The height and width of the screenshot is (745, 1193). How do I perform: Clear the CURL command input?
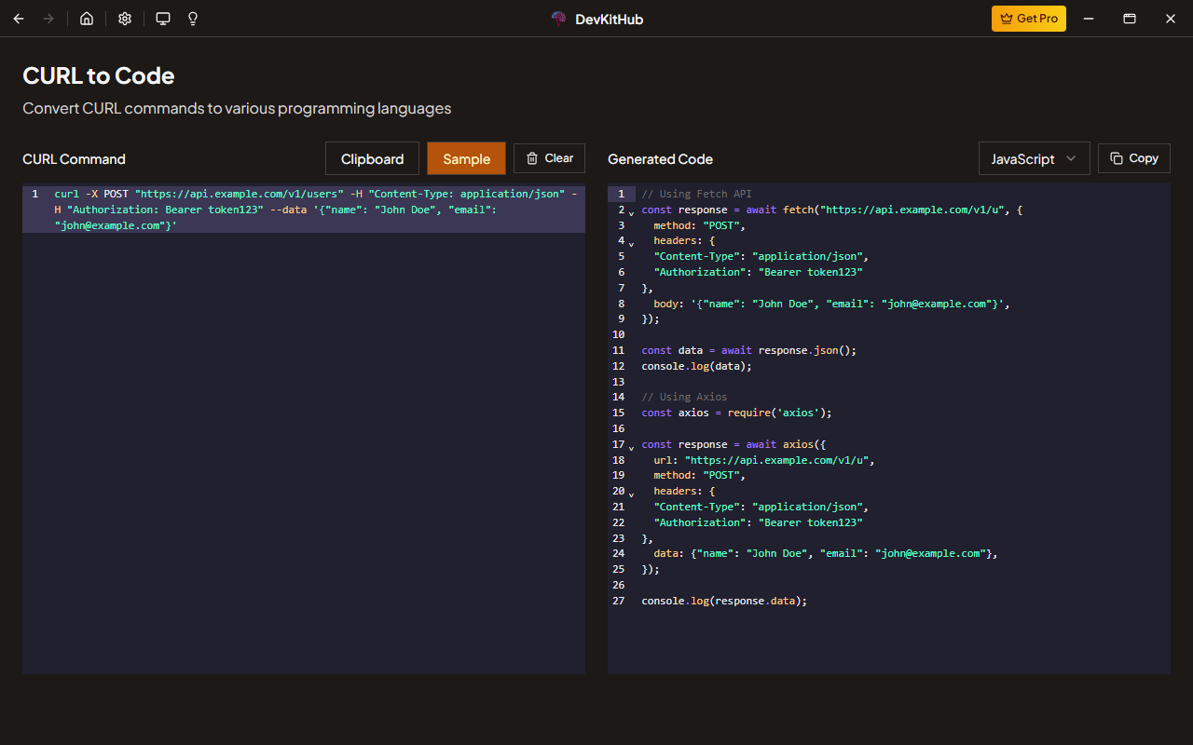(549, 158)
